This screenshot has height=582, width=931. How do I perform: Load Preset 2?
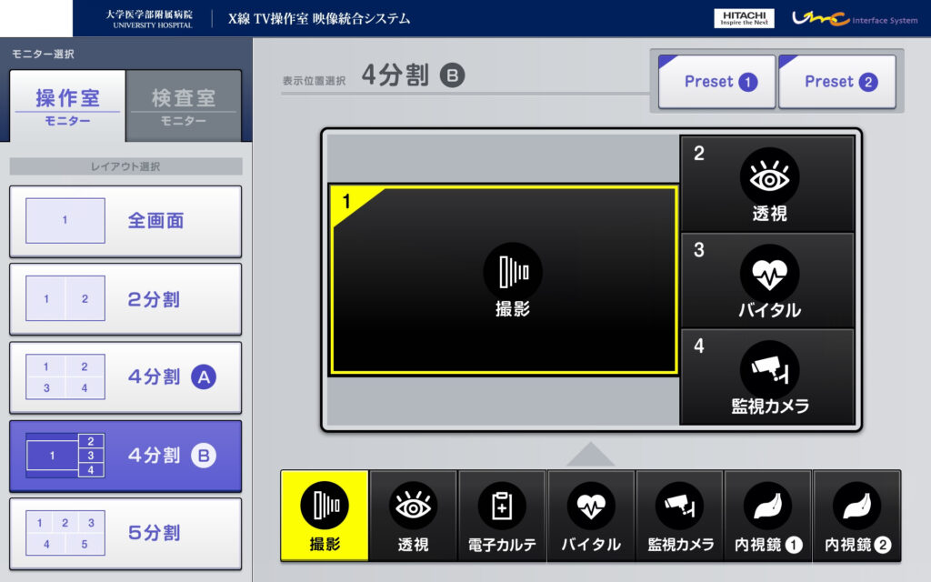837,82
